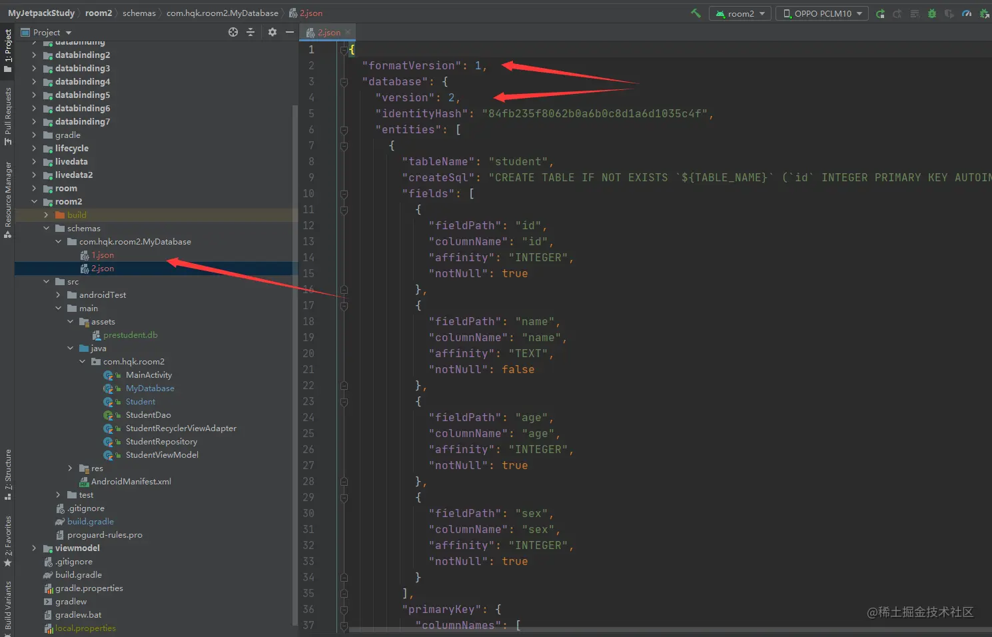Click the green Debug bug icon
The image size is (992, 637).
tap(932, 13)
